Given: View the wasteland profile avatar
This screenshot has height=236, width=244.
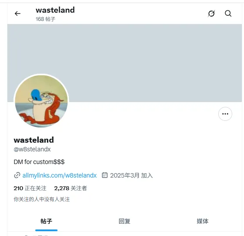Looking at the screenshot, I should pyautogui.click(x=41, y=101).
